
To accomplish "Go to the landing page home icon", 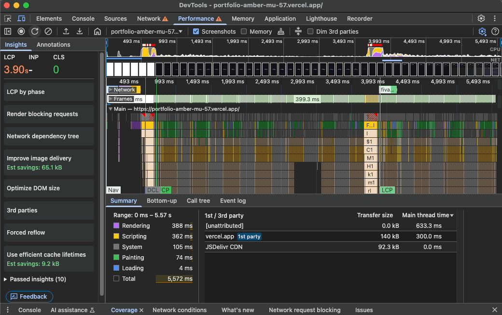I will coord(98,31).
